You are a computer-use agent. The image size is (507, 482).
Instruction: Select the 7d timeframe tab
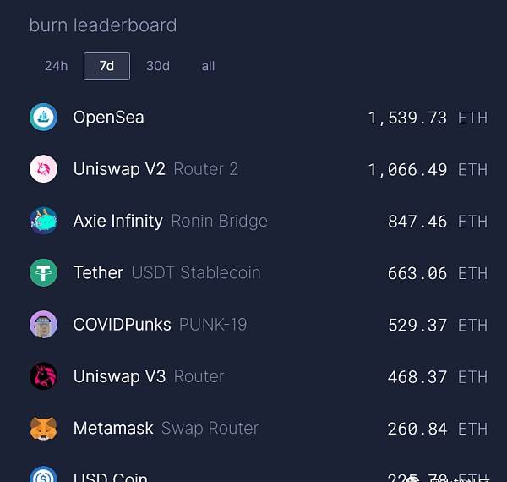pos(106,66)
